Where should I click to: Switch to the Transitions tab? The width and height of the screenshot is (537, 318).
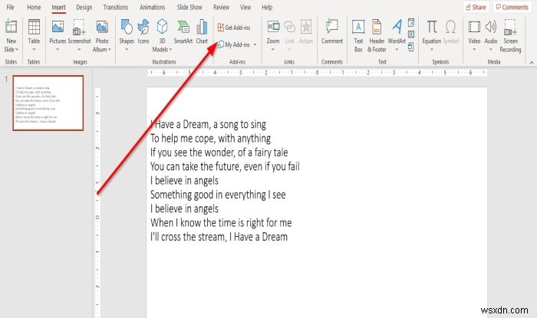tap(116, 7)
